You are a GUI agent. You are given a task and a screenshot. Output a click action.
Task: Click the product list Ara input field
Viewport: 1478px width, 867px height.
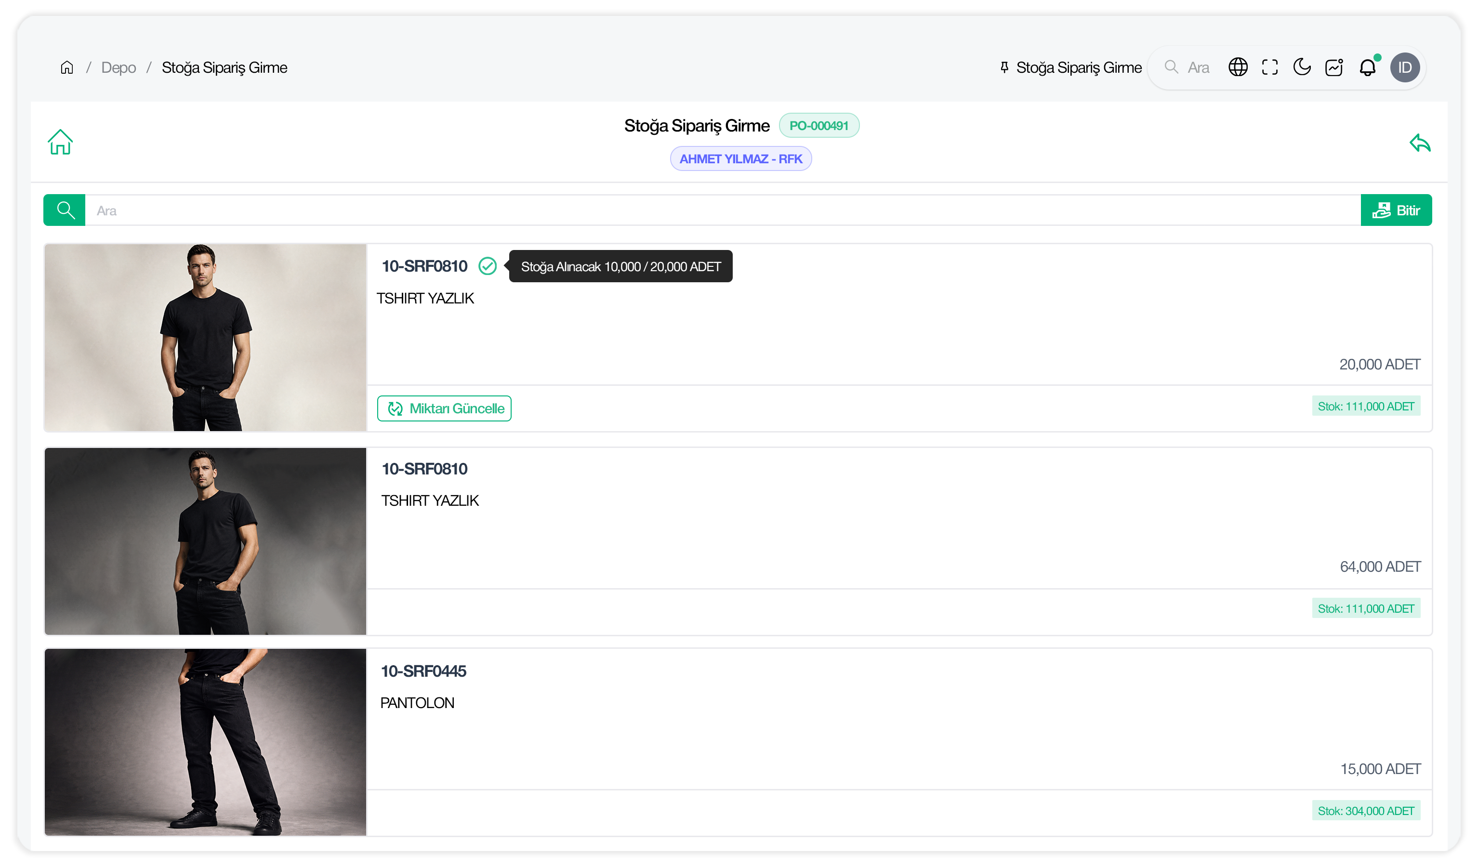coord(721,210)
